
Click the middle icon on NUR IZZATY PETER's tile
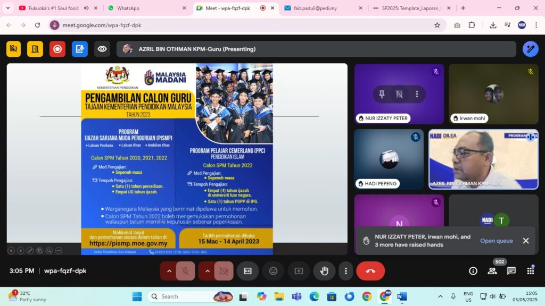[399, 94]
